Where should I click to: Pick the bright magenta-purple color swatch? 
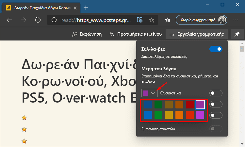[200, 115]
